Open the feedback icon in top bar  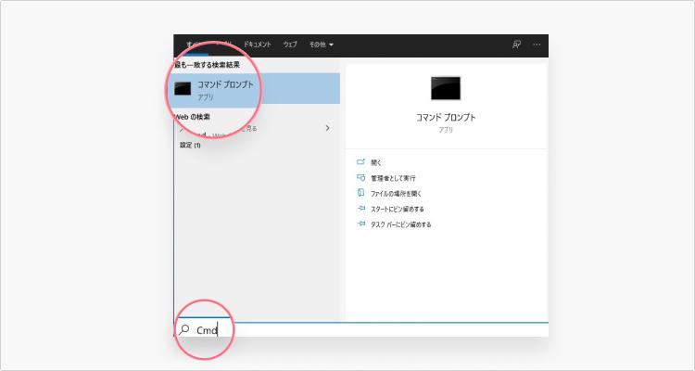516,45
